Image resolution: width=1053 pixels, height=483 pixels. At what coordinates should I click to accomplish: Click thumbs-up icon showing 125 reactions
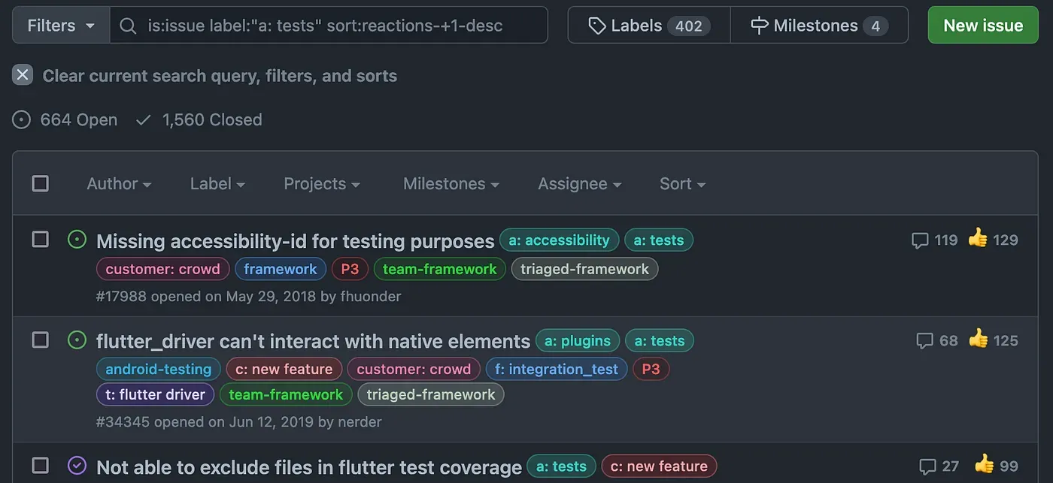tap(978, 340)
